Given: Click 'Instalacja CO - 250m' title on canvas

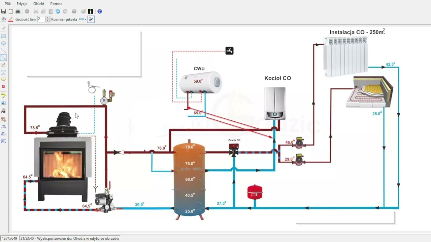Looking at the screenshot, I should (x=357, y=32).
